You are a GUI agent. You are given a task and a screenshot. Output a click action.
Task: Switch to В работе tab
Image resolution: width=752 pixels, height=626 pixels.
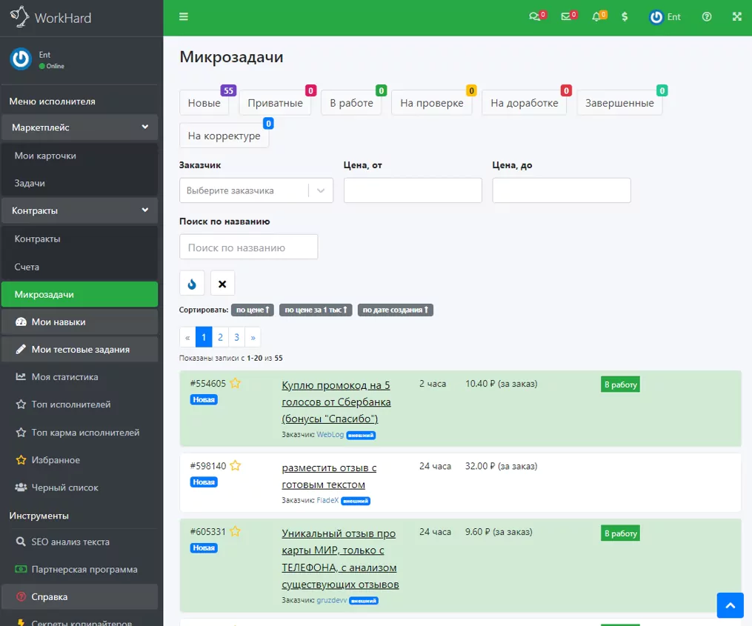click(x=351, y=103)
